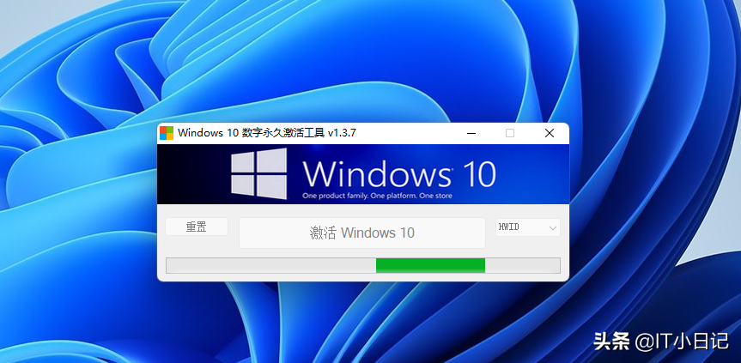The height and width of the screenshot is (363, 741).
Task: Click the 重置 reset button
Action: [x=197, y=227]
